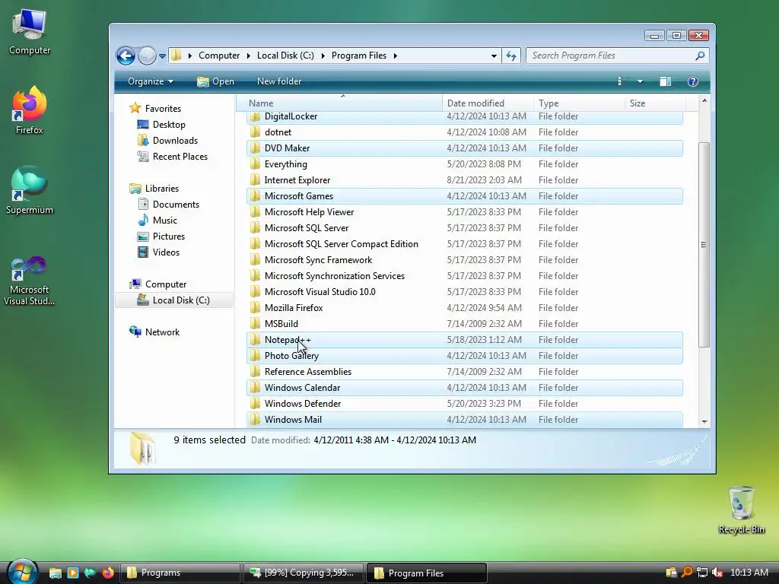Open Desktop in the Favorites list

pyautogui.click(x=169, y=125)
